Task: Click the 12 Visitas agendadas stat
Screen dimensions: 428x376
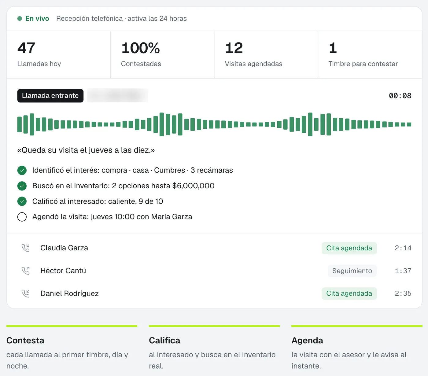Action: tap(266, 54)
